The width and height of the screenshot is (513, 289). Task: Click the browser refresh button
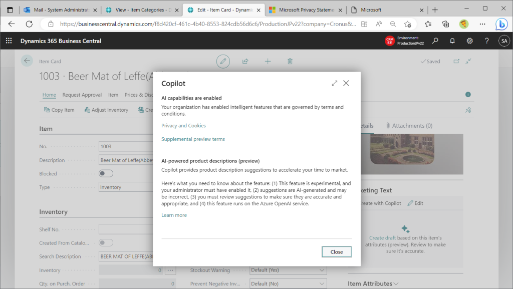(29, 24)
